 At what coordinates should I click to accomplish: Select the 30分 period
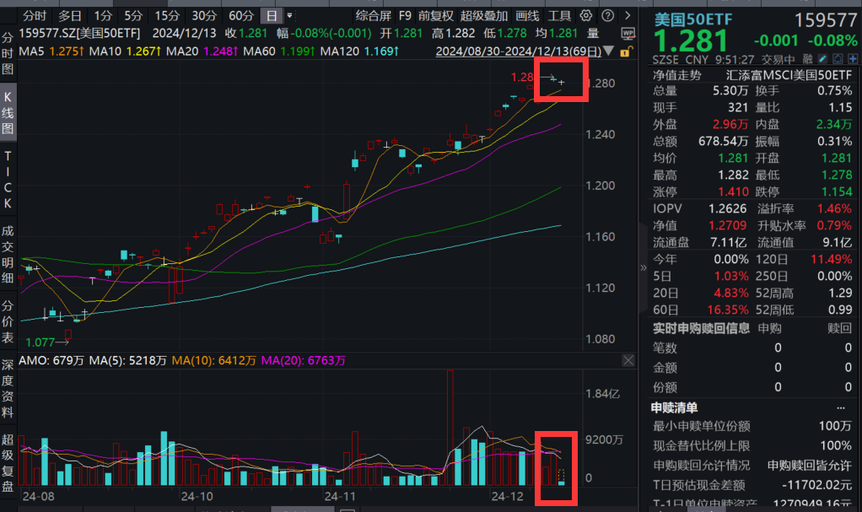click(204, 15)
